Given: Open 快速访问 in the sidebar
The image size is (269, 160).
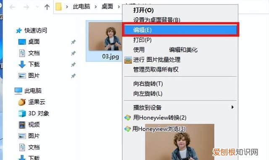Looking at the screenshot, I should coord(36,30).
